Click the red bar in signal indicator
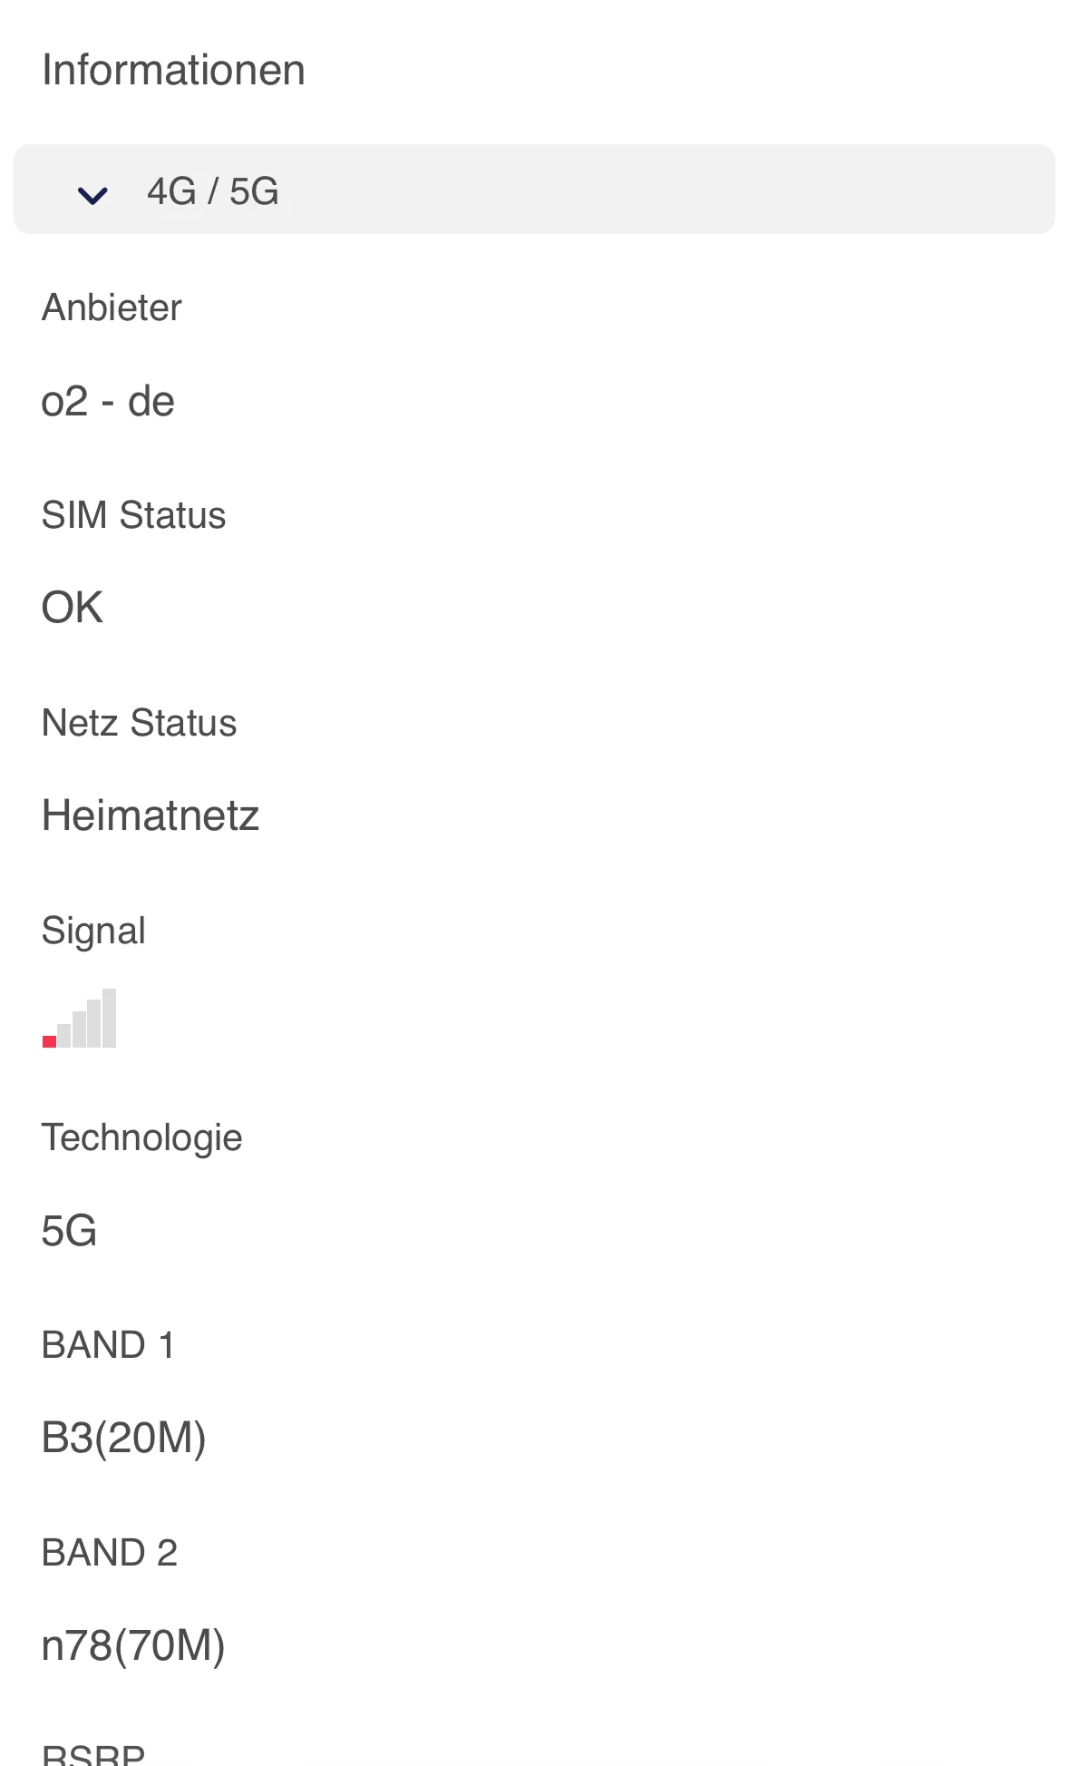The image size is (1069, 1766). tap(49, 1041)
